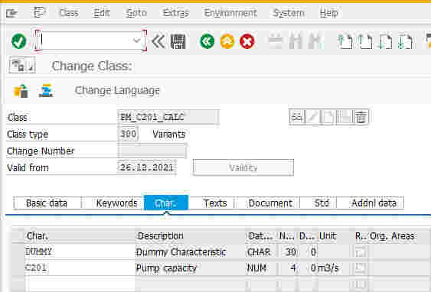The height and width of the screenshot is (292, 431).
Task: Click the delete trash icon beside Class
Action: point(361,117)
